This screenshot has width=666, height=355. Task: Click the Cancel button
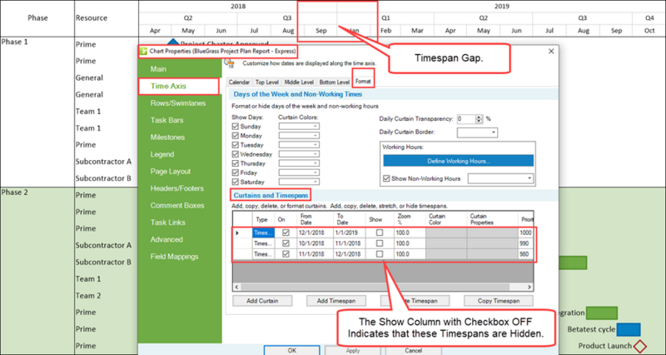413,350
